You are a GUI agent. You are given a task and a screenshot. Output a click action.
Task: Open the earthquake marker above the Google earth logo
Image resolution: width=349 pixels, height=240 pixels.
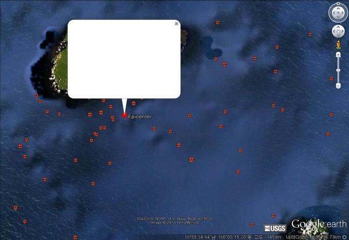273,215
